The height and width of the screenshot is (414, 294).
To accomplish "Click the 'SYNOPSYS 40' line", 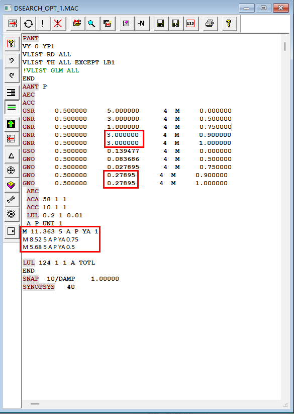I will [49, 287].
